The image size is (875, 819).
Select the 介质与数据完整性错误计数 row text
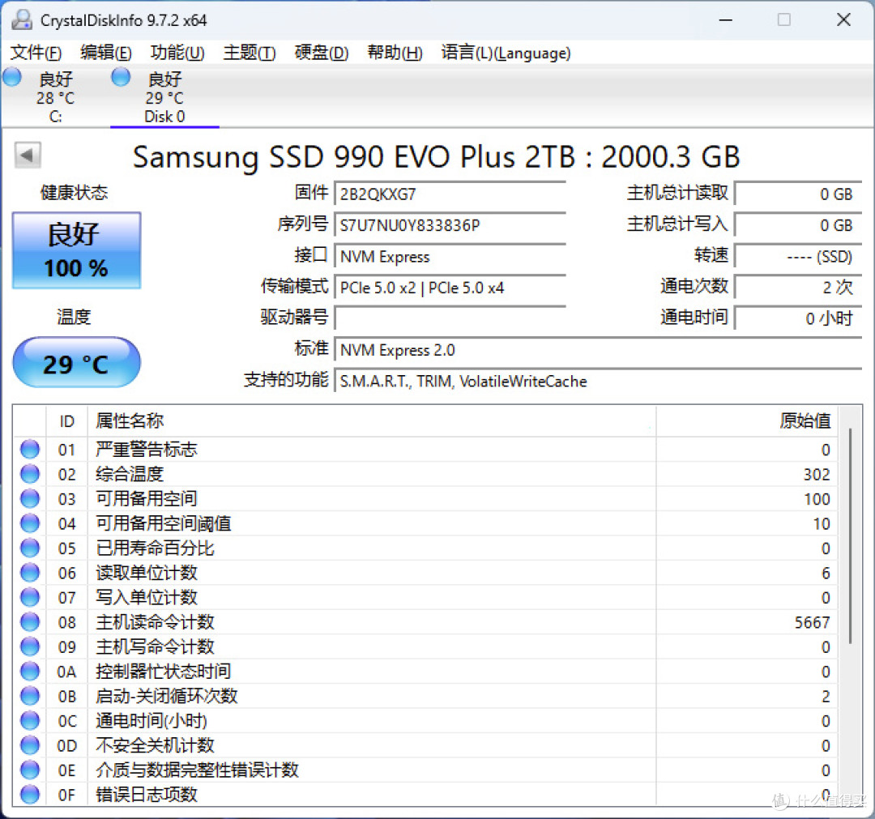point(197,770)
